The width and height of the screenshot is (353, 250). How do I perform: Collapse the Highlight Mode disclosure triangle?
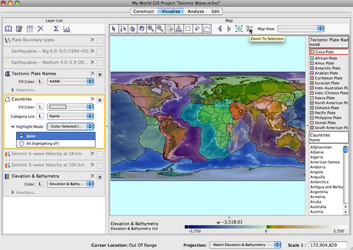tap(13, 126)
